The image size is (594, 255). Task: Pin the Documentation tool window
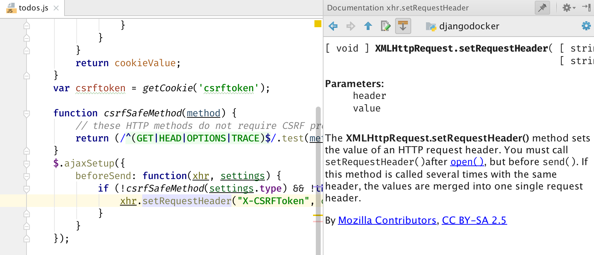point(542,8)
